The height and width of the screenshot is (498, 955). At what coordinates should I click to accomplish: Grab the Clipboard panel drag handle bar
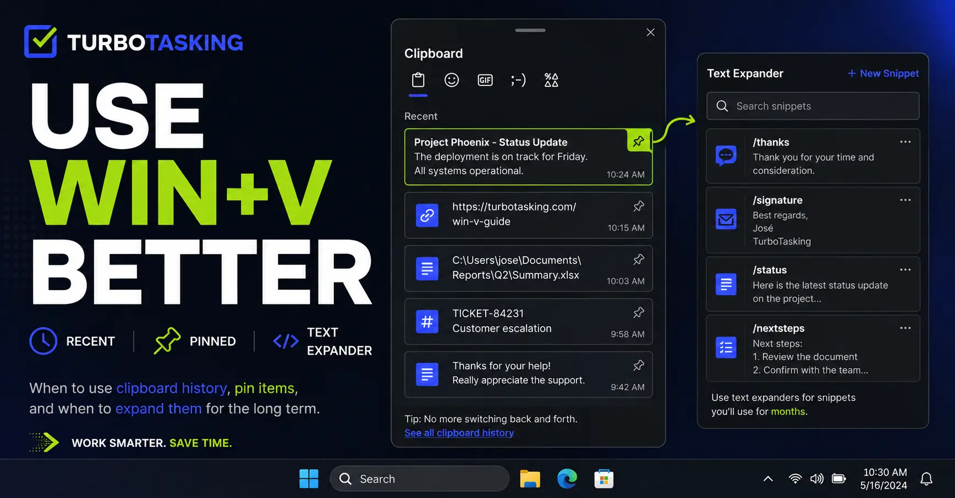coord(530,30)
